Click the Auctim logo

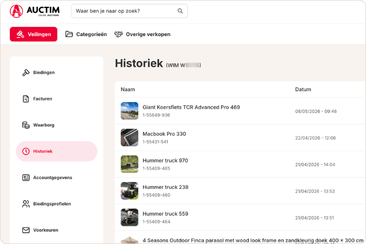(35, 11)
